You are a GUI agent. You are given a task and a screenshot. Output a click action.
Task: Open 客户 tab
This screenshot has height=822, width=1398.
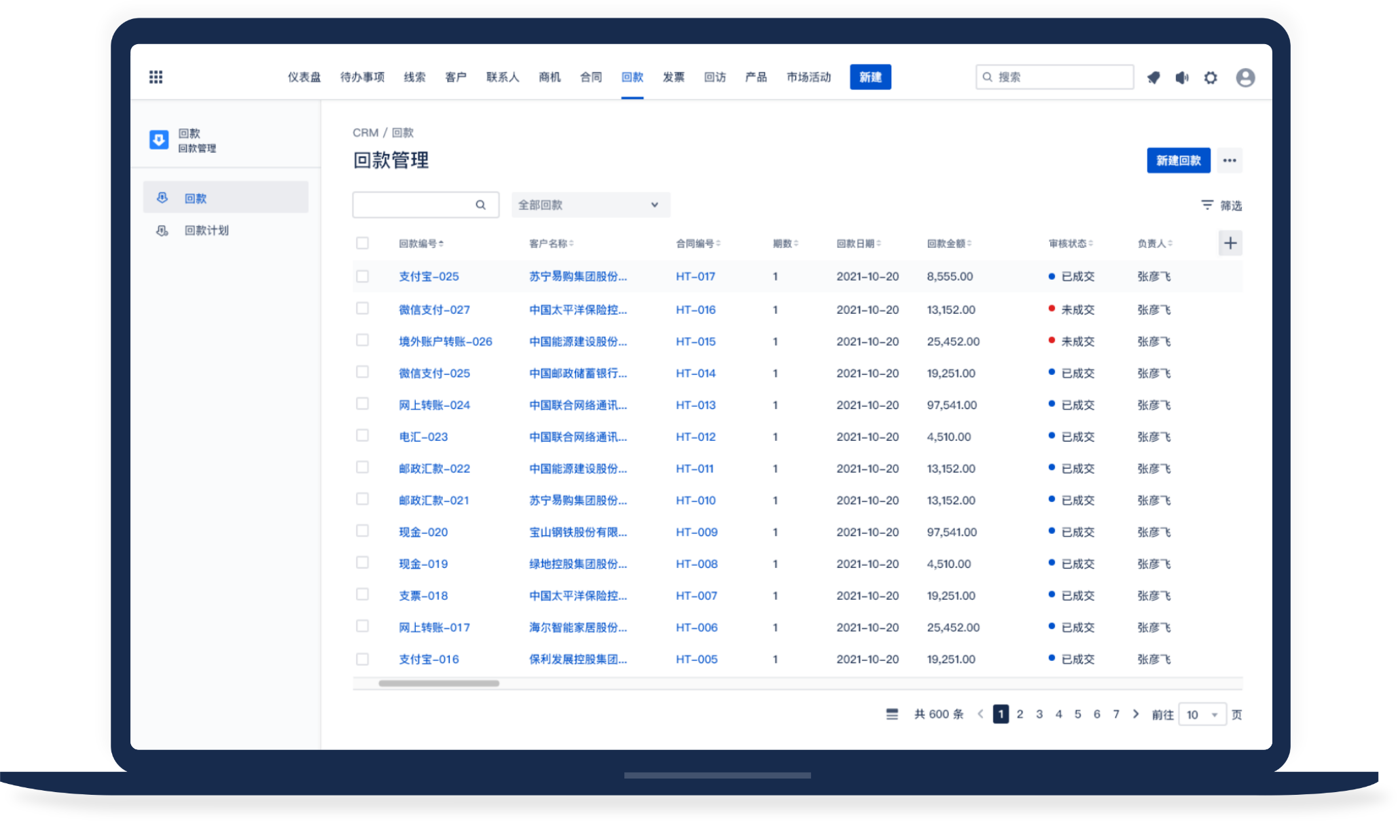[456, 77]
